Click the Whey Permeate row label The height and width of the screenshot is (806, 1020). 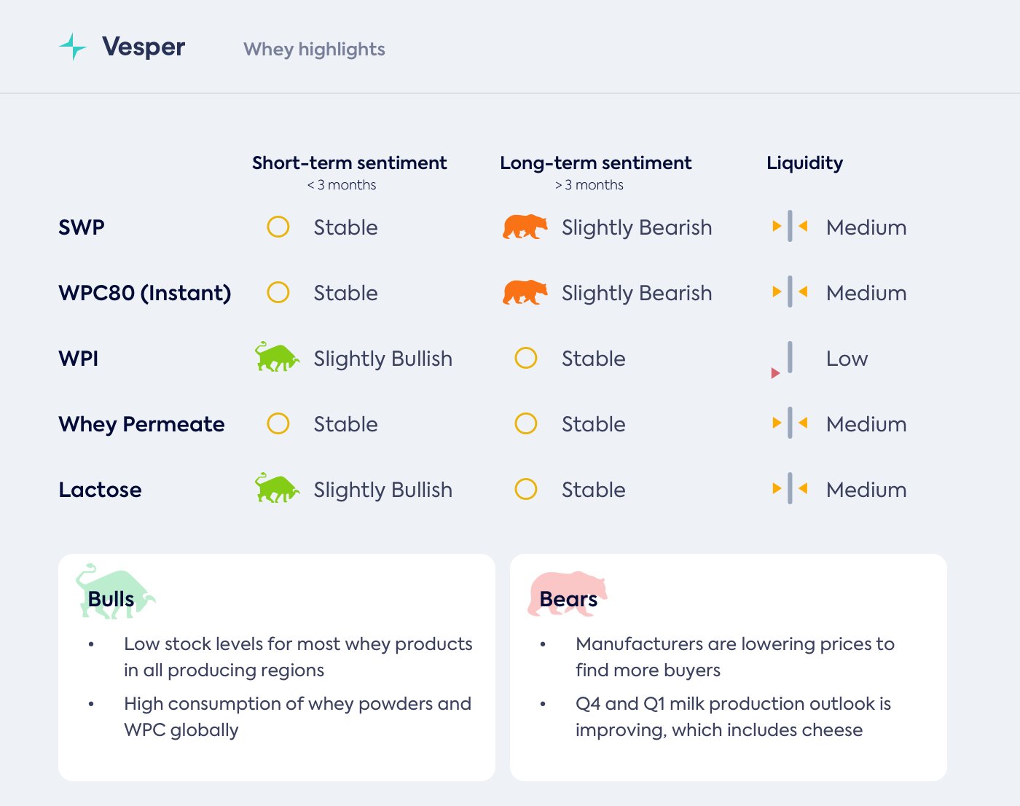click(141, 424)
